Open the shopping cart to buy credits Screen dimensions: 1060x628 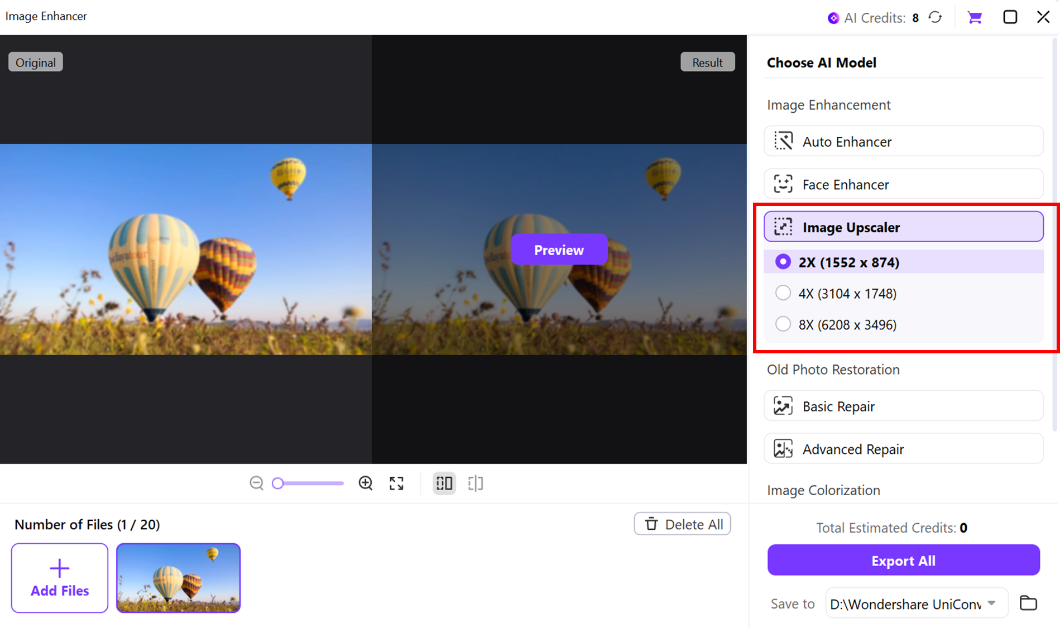coord(975,17)
